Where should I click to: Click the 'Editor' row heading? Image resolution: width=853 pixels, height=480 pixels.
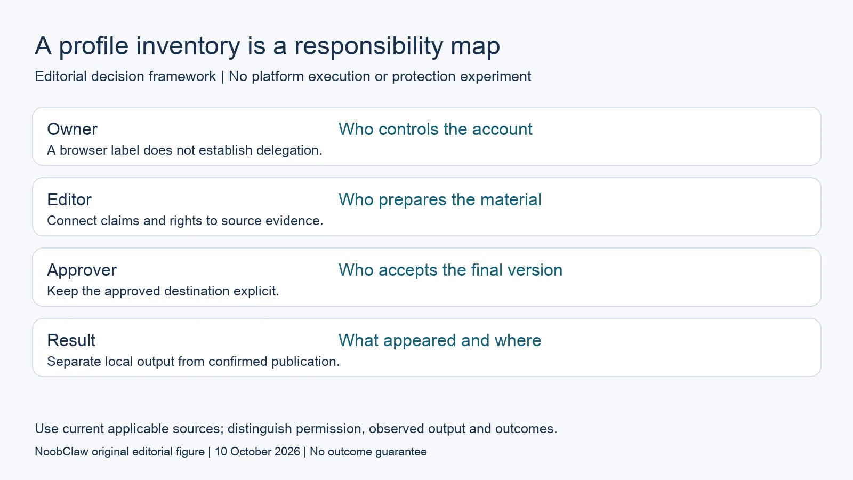coord(69,199)
